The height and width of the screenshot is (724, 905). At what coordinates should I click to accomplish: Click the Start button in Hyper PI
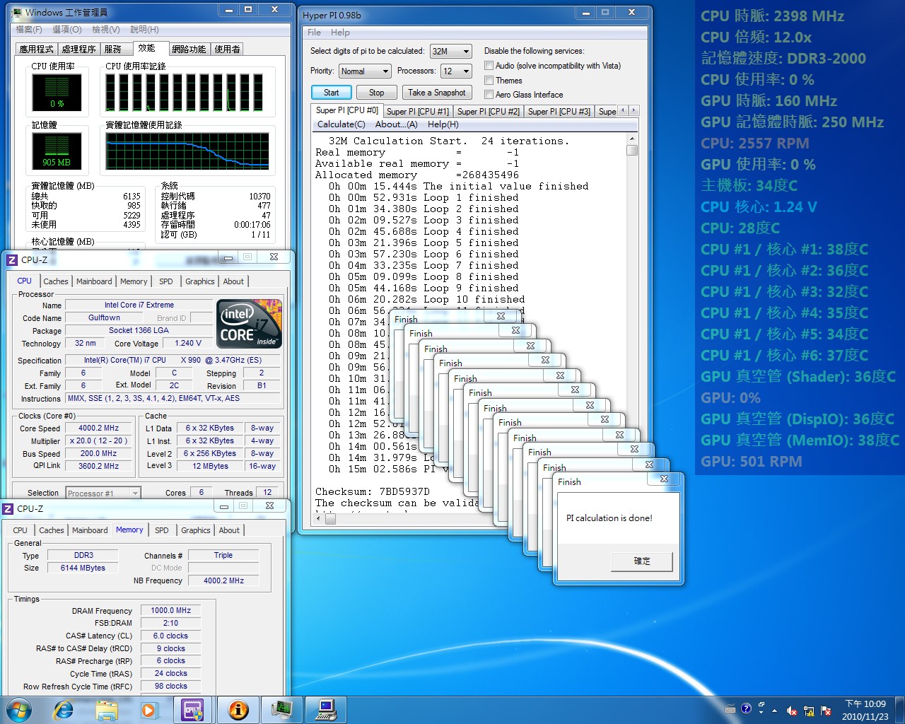click(x=331, y=93)
